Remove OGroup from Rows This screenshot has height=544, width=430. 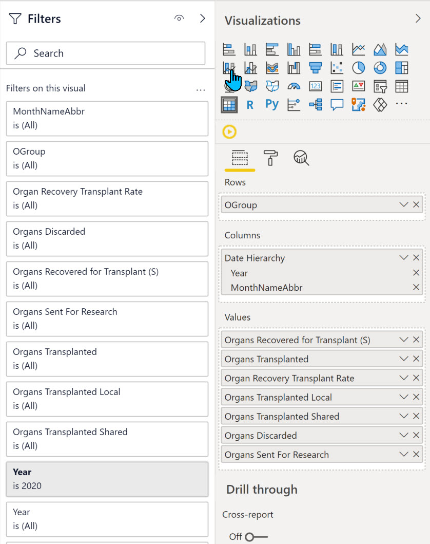point(416,204)
